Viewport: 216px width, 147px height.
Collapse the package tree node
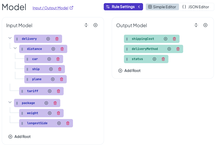tap(10, 102)
